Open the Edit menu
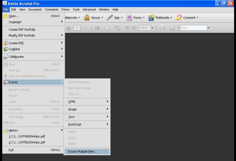 pos(14,10)
